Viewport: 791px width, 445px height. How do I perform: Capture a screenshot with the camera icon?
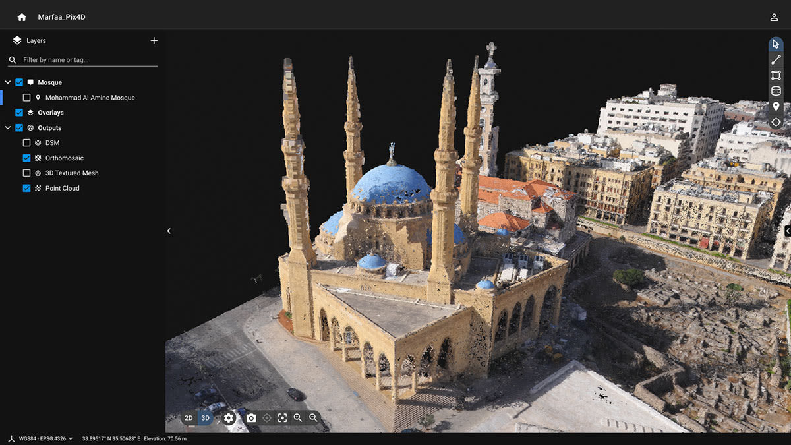[x=252, y=417]
